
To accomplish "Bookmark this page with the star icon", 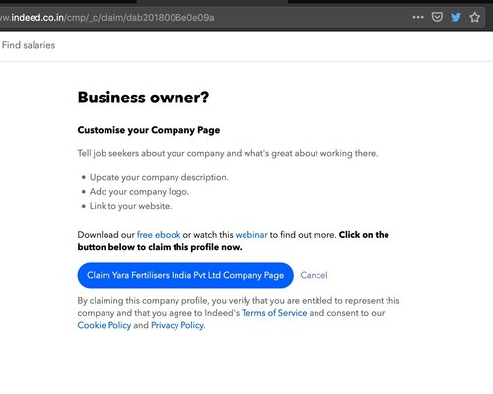I will pyautogui.click(x=474, y=17).
